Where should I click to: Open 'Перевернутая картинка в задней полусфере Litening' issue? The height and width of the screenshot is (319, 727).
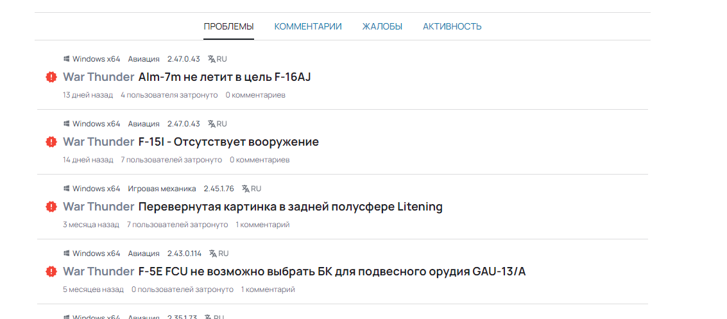pos(290,207)
